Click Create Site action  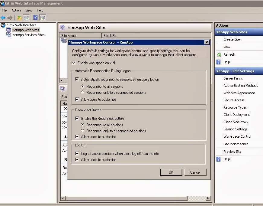tap(232, 39)
